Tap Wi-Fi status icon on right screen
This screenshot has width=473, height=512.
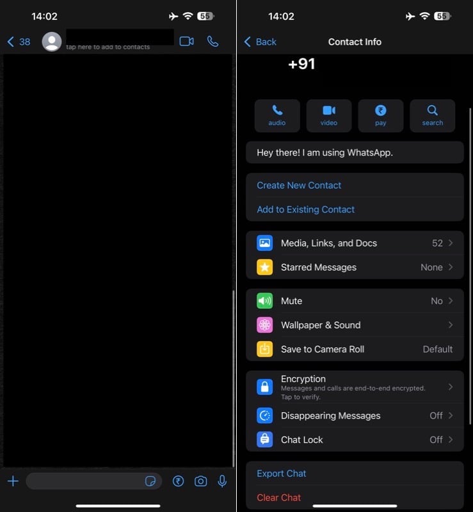click(424, 16)
